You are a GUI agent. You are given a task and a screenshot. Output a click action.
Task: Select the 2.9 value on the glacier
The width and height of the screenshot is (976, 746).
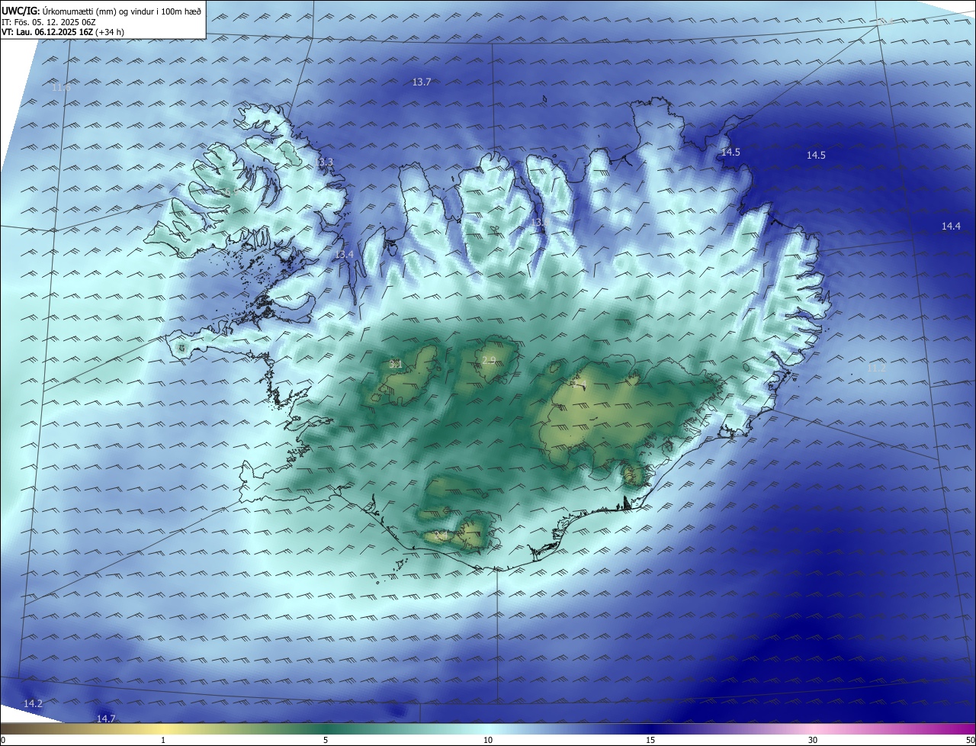[x=489, y=360]
